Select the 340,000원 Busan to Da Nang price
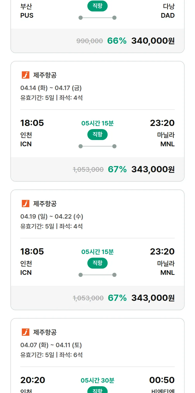 click(x=153, y=41)
